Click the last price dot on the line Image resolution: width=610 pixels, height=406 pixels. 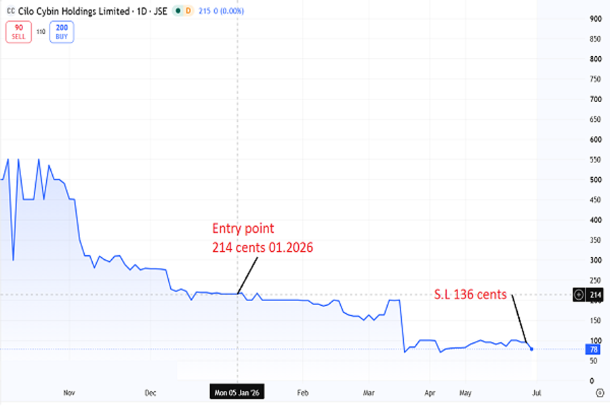pos(531,349)
